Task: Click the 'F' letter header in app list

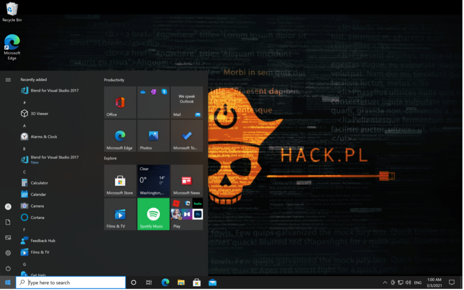Action: click(x=24, y=229)
